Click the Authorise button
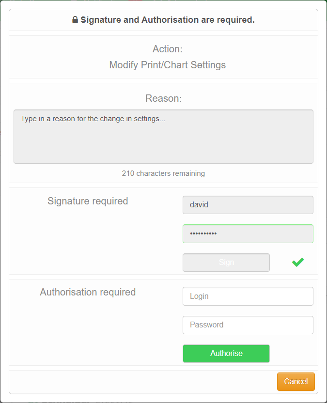Screen dimensions: 327x403 coord(226,354)
